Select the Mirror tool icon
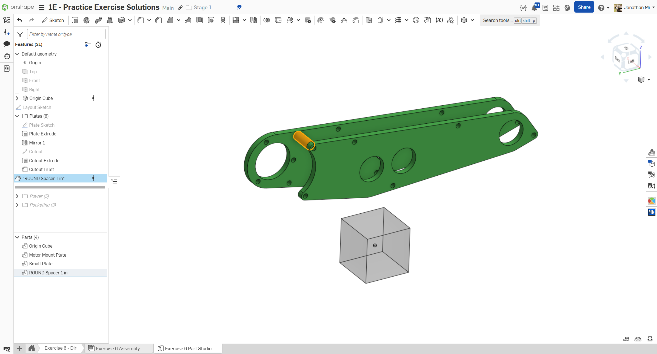Image resolution: width=657 pixels, height=354 pixels. pyautogui.click(x=253, y=20)
